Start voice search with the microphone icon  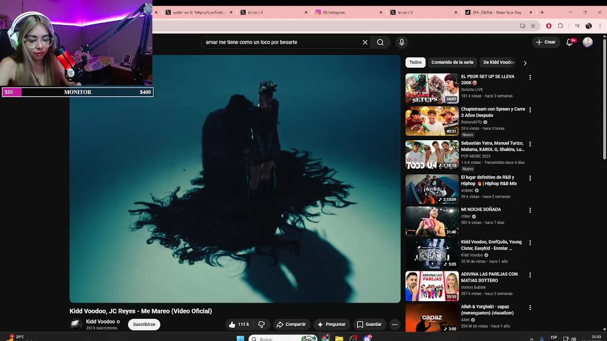pyautogui.click(x=402, y=42)
